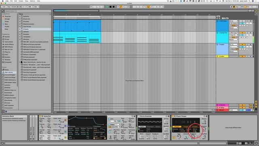Expand the Massive presets folder
Viewport: 259px width, 146px height.
(20, 24)
